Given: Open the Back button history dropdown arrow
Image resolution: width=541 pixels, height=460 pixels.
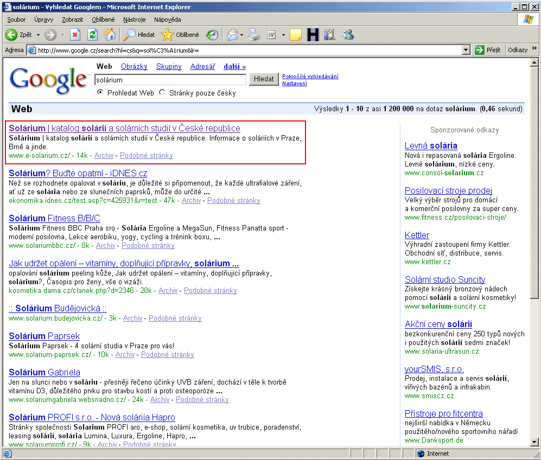Looking at the screenshot, I should [x=38, y=35].
